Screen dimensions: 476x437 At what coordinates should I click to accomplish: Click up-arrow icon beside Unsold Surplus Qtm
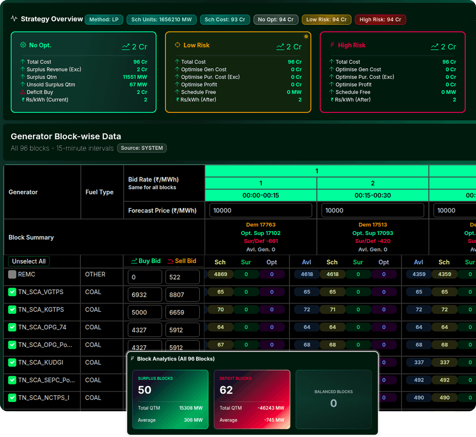pos(23,84)
